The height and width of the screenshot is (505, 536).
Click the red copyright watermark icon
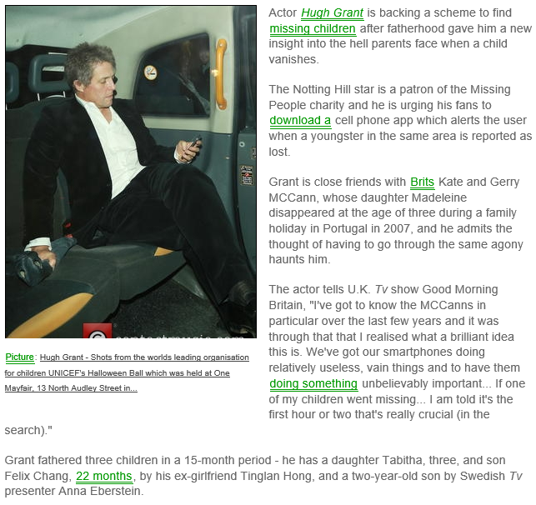[98, 332]
